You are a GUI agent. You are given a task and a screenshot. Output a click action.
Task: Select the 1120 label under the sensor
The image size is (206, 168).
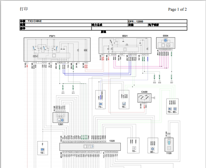[169, 153]
